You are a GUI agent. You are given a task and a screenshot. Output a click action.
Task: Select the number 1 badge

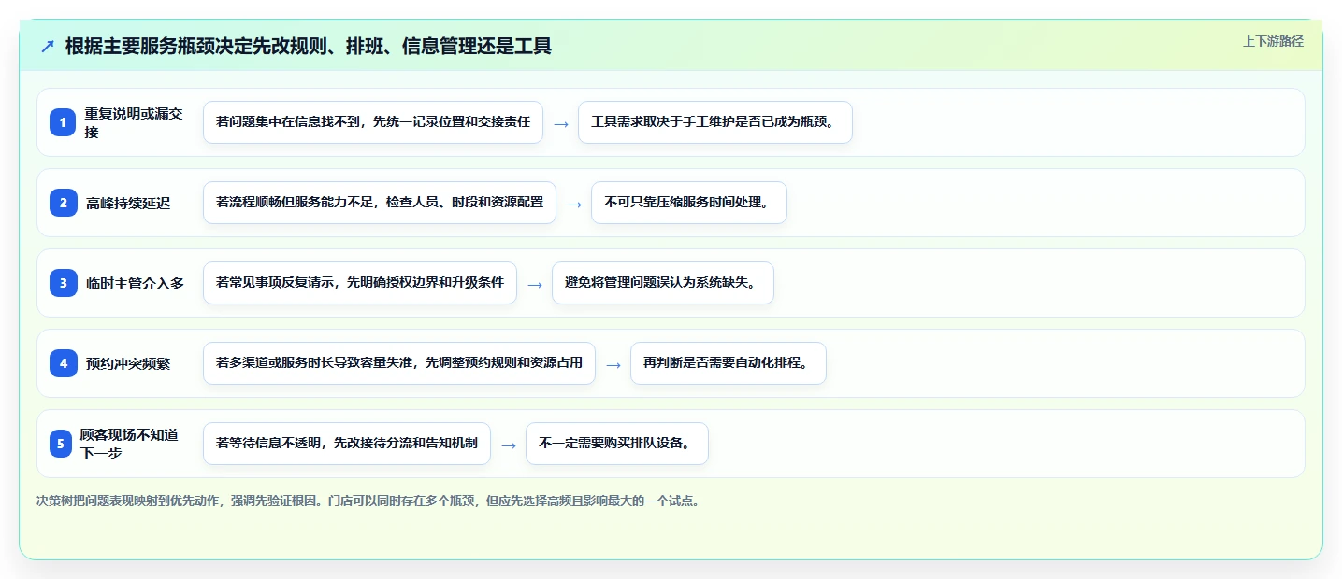(x=64, y=122)
